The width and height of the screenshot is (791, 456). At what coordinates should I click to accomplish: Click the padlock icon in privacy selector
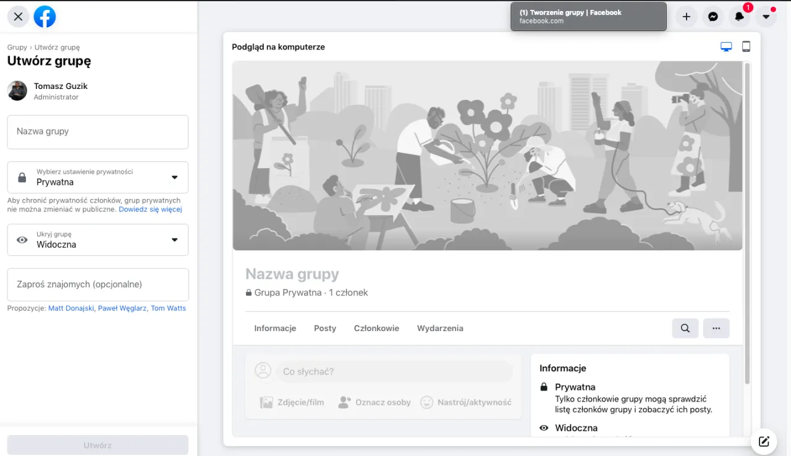pos(22,178)
